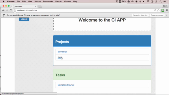Screen dimensions: 169x95
Task: Click the user account icon in menu bar
Action: pyautogui.click(x=156, y=1)
